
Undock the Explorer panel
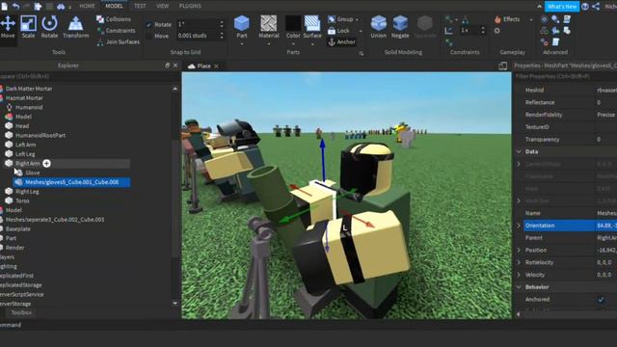(167, 66)
